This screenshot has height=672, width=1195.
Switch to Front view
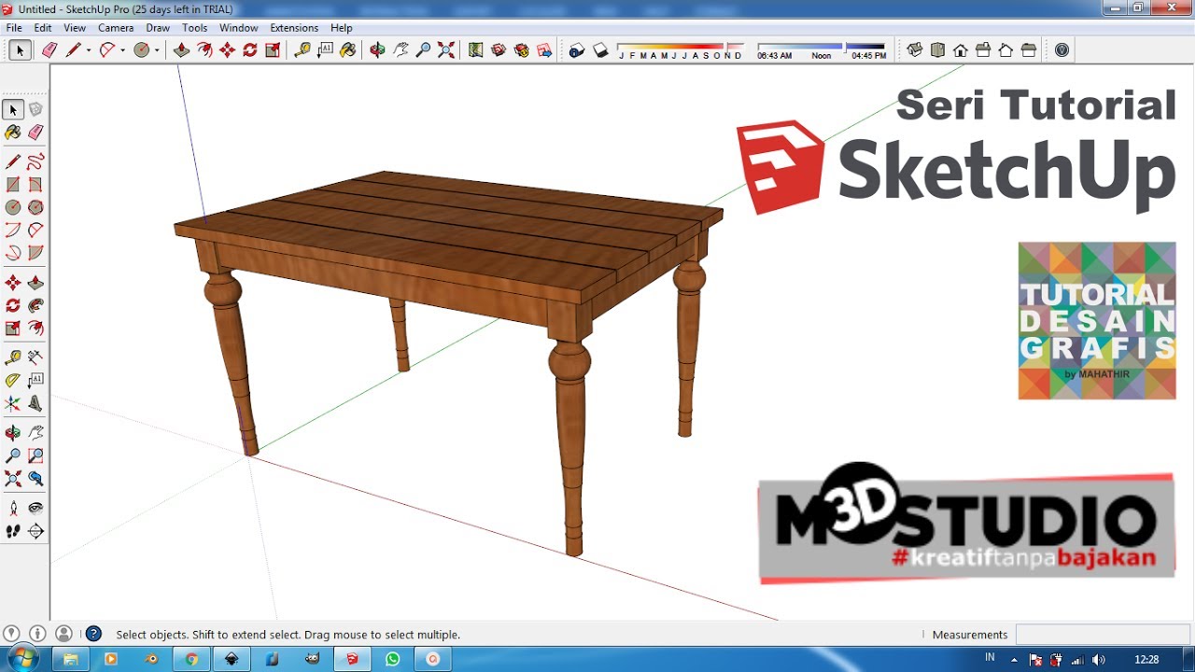(x=960, y=50)
